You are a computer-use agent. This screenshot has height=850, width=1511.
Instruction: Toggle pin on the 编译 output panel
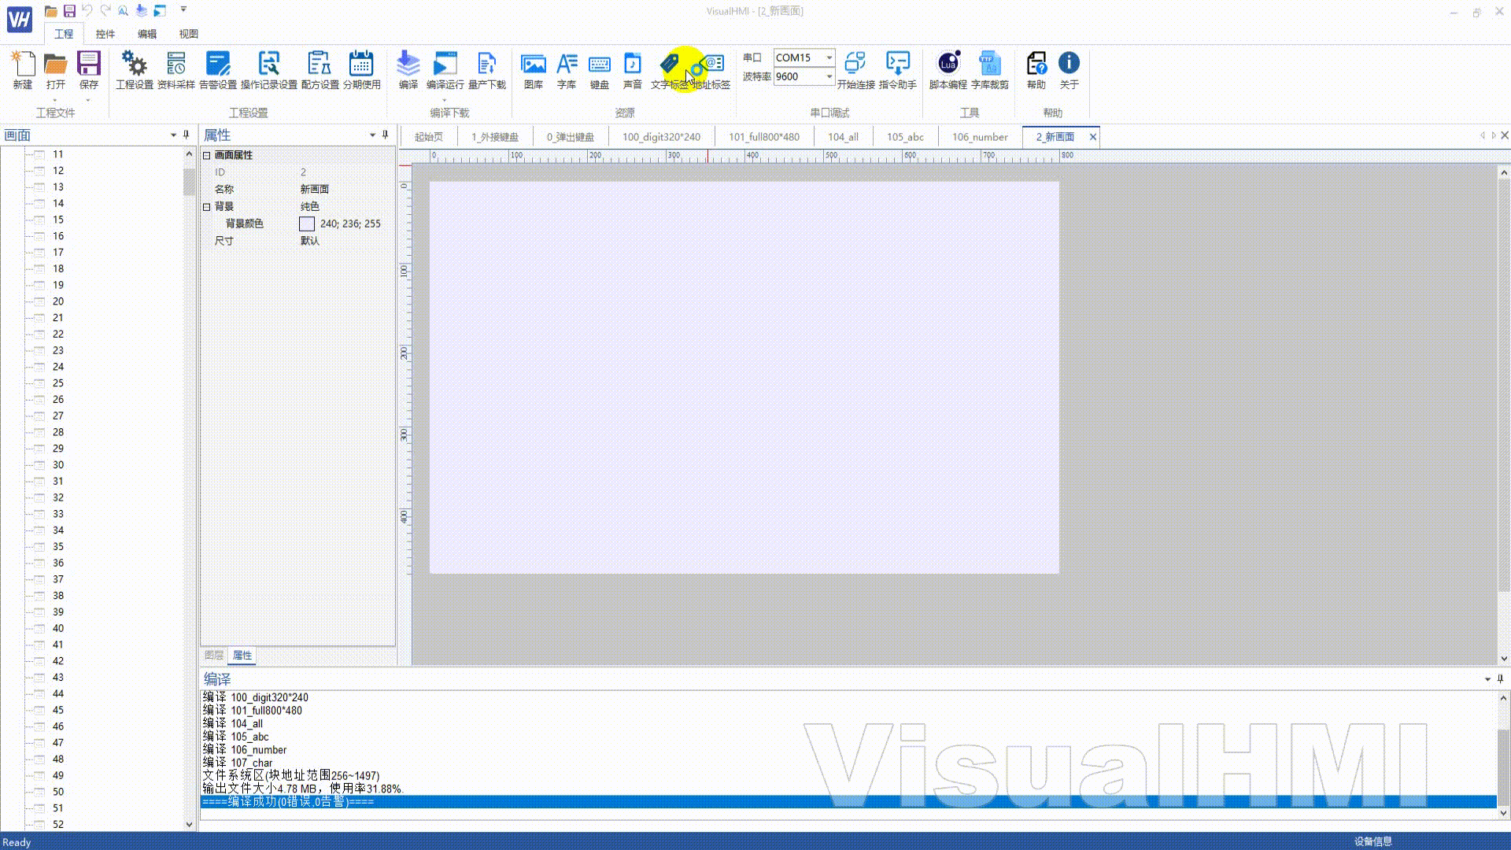tap(1500, 678)
